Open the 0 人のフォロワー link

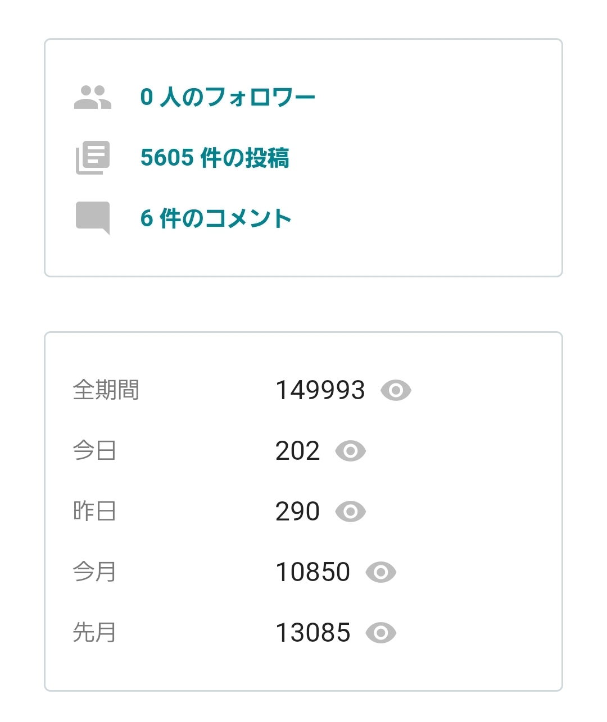(228, 97)
